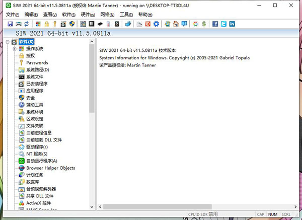Click the tree scrollbar up arrow

tap(92, 42)
